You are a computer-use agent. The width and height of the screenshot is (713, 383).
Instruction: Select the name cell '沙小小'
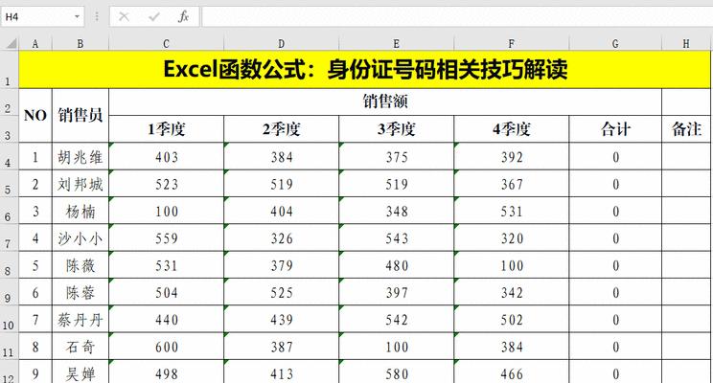pyautogui.click(x=80, y=238)
